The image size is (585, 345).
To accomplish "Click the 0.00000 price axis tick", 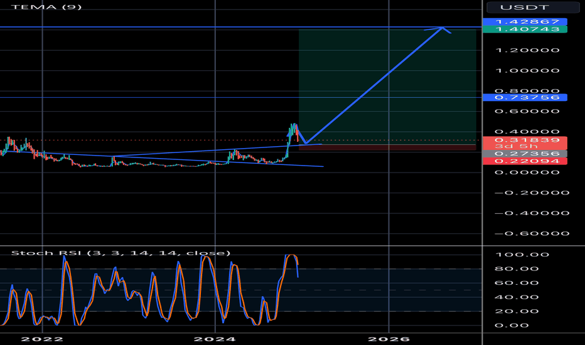I will pos(527,172).
